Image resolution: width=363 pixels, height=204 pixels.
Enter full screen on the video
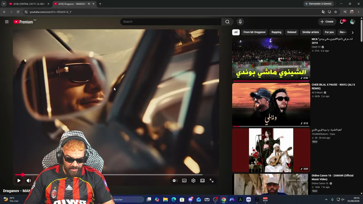212,180
